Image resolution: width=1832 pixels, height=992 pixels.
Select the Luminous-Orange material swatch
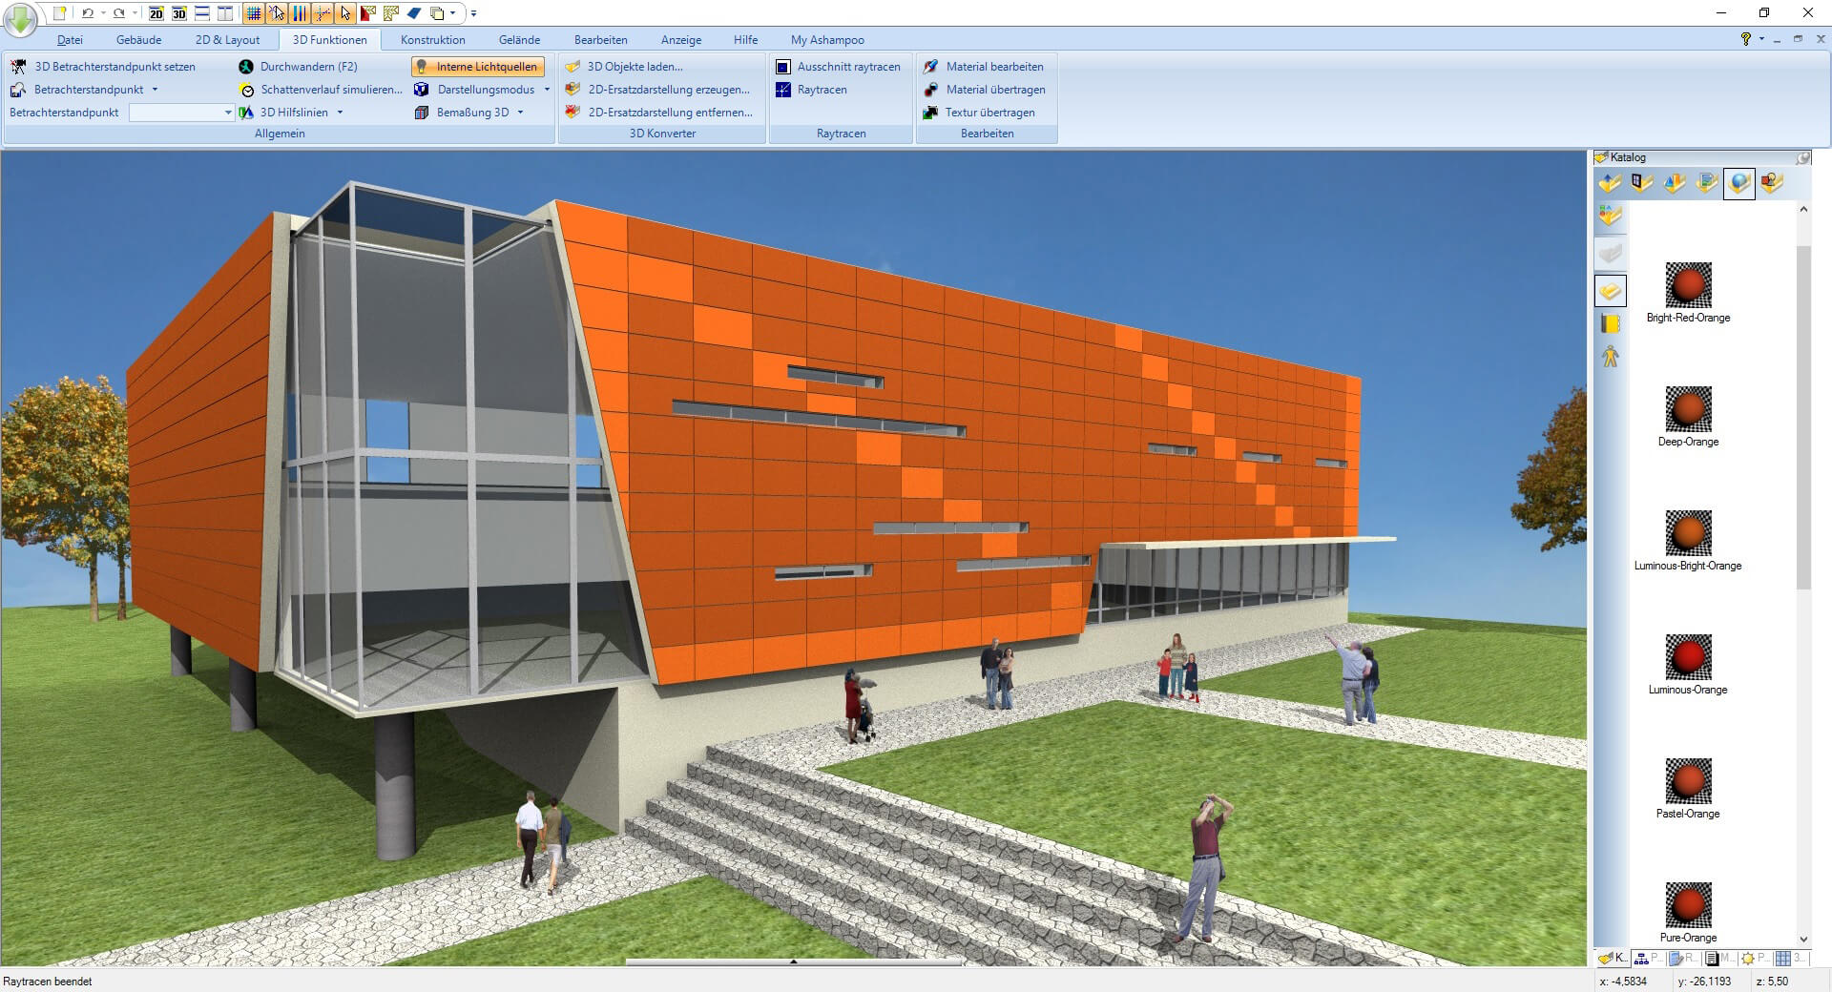tap(1688, 657)
